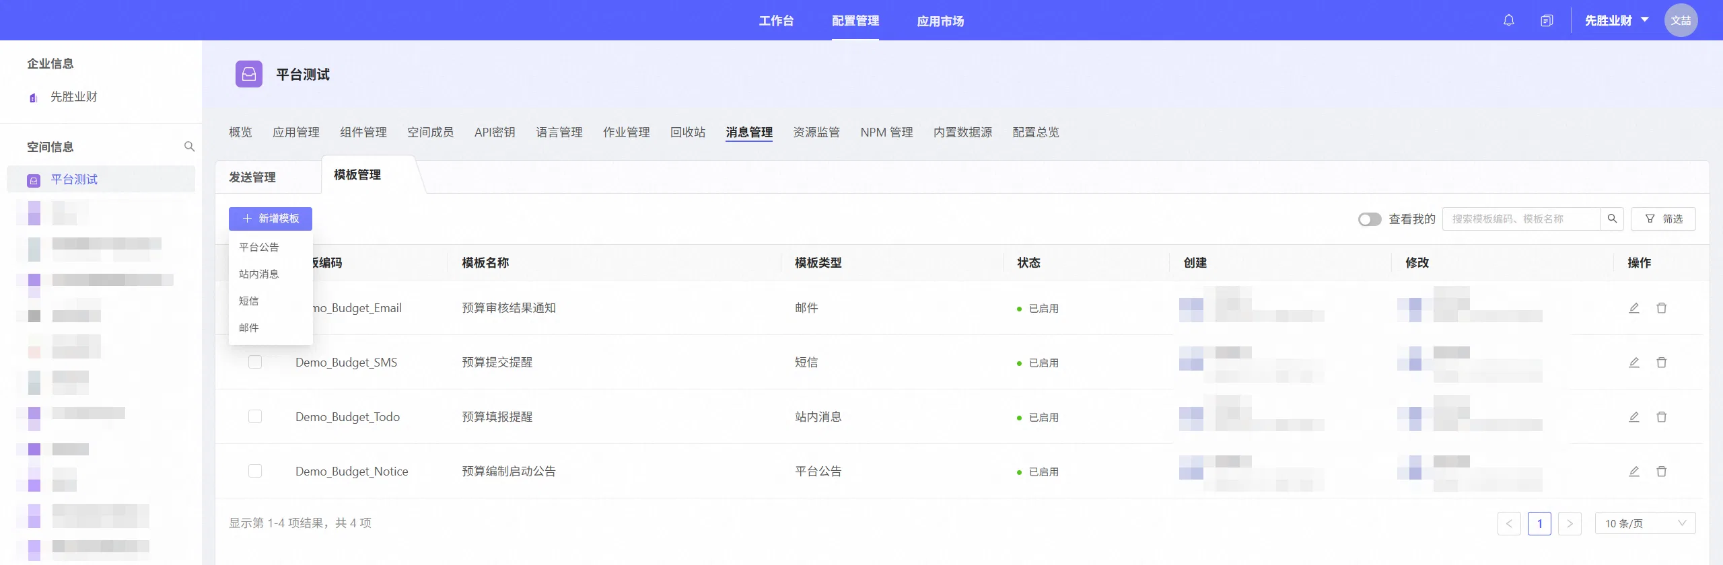Screen dimensions: 1723x565
Task: Go to previous page arrow
Action: click(1509, 523)
